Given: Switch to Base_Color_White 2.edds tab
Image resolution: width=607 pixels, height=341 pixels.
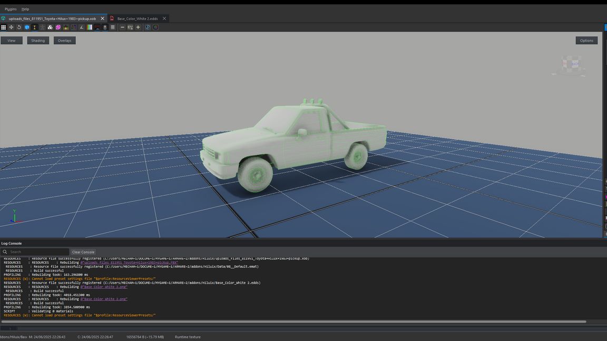Looking at the screenshot, I should click(x=137, y=18).
